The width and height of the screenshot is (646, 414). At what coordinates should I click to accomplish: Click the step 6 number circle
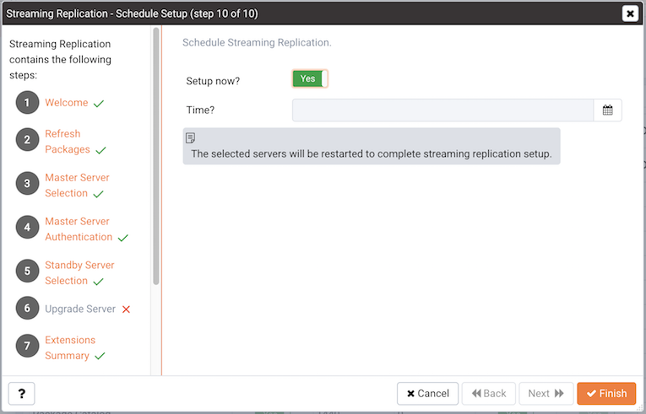(x=27, y=309)
